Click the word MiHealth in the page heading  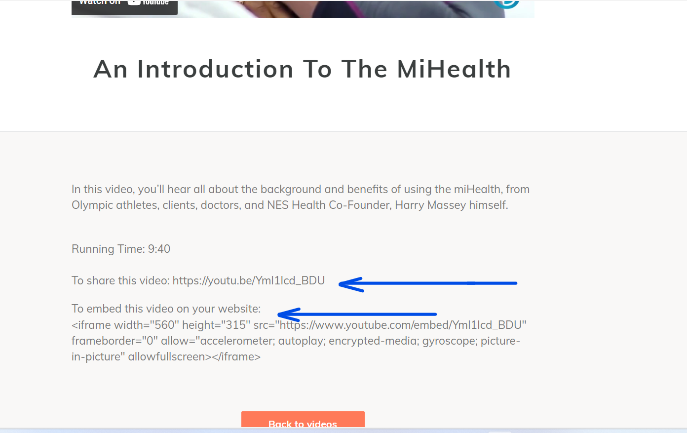tap(454, 69)
